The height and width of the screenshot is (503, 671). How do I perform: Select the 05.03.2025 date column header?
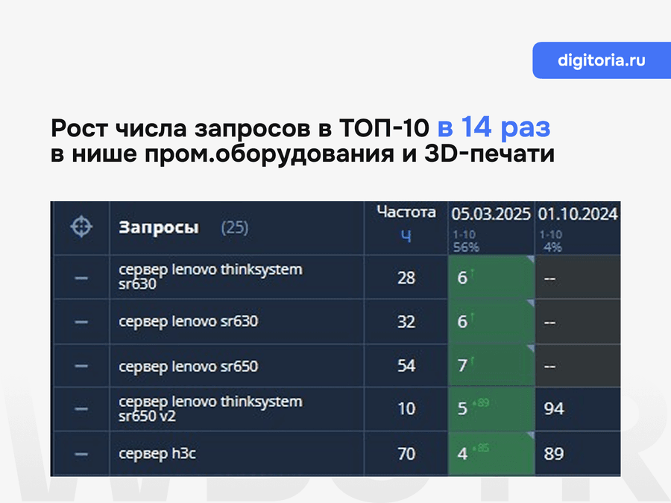pos(490,215)
